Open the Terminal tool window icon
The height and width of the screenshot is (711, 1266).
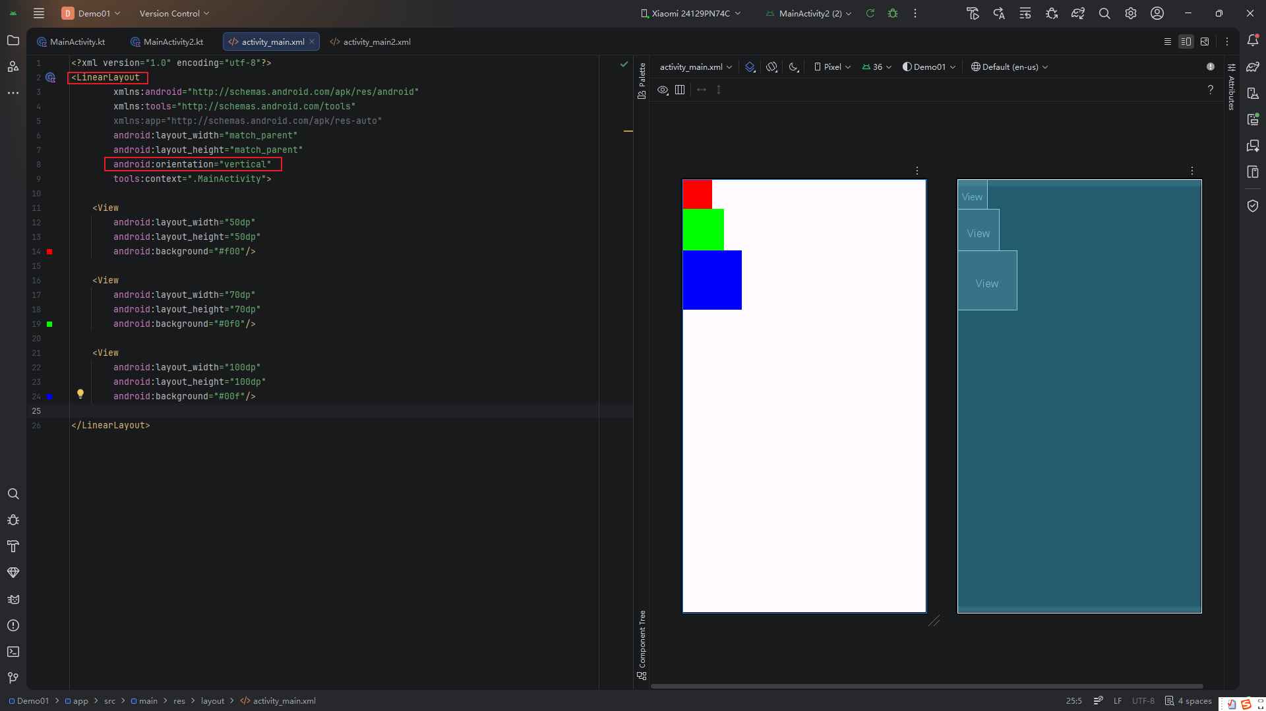13,652
